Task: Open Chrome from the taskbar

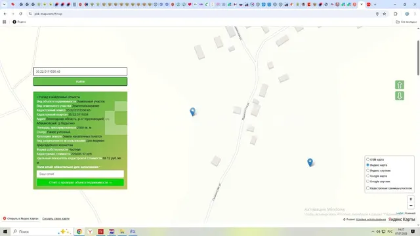Action: pos(79,231)
